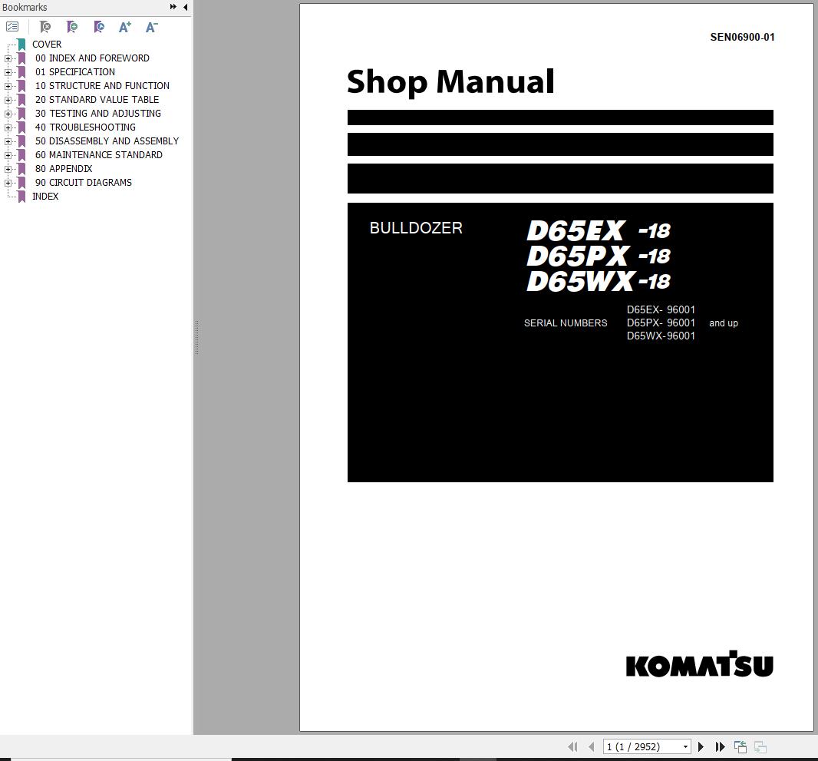Collapse the Bookmarks panel with the arrow
Image resolution: width=818 pixels, height=761 pixels.
pyautogui.click(x=184, y=7)
